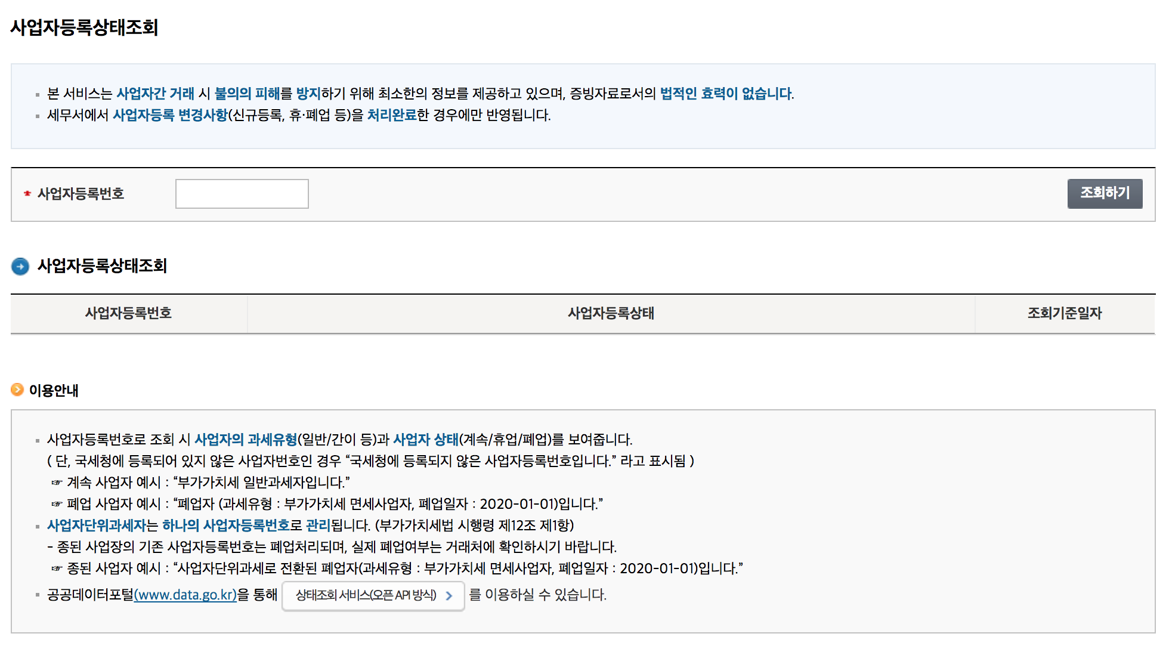
Task: Click the highlighted text 사업자등록 변경사항
Action: 170,115
